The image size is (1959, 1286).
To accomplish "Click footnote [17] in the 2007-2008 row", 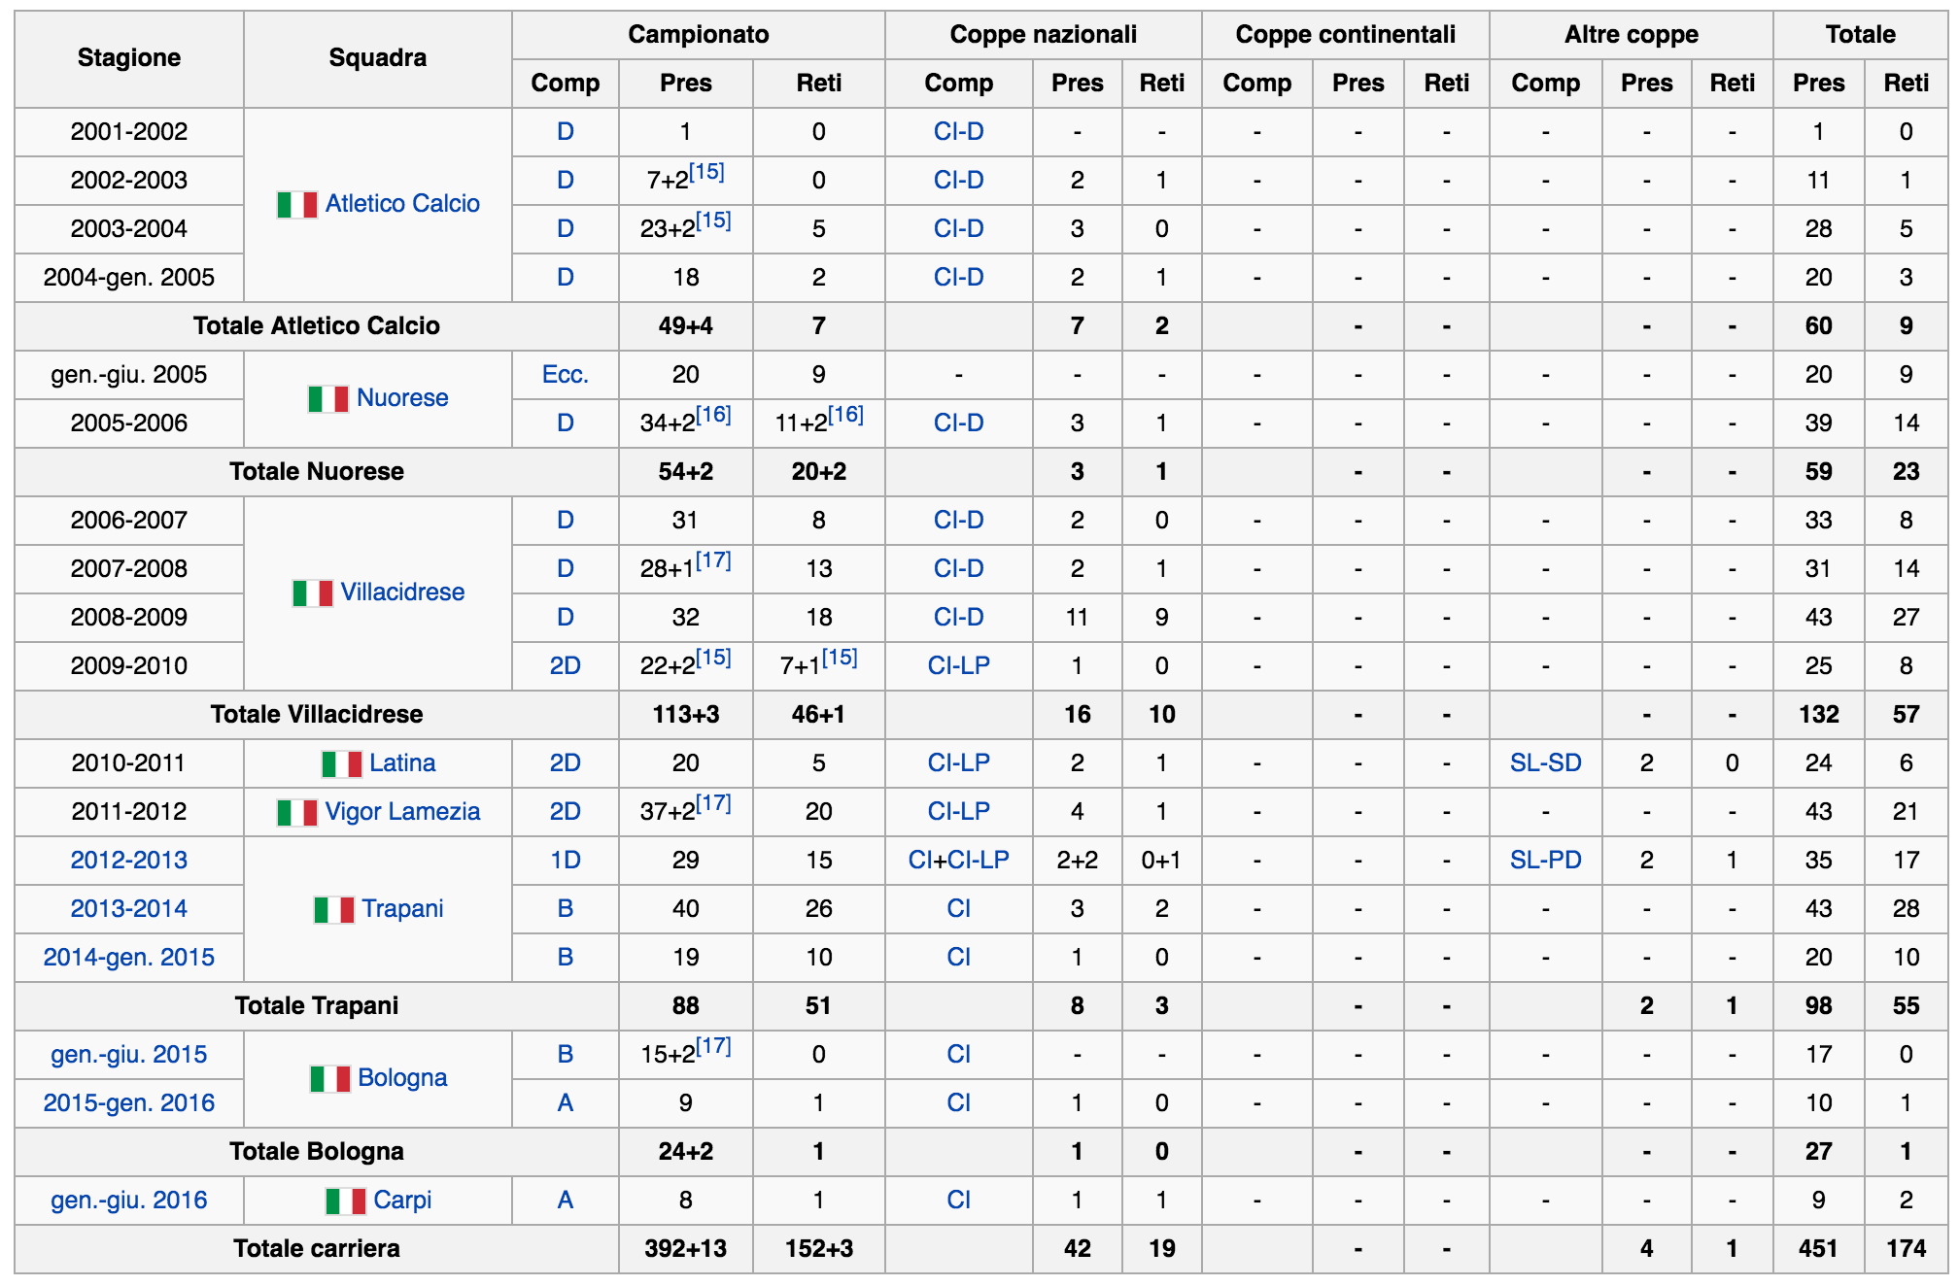I will (x=713, y=560).
